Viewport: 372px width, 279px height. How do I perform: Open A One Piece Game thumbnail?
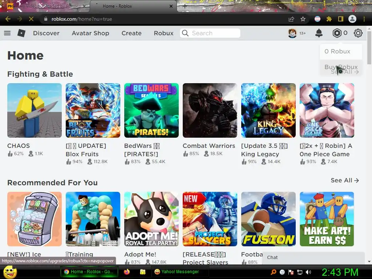[327, 110]
